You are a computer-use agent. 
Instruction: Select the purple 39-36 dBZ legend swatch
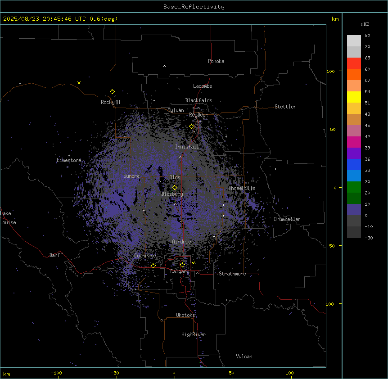pyautogui.click(x=354, y=153)
